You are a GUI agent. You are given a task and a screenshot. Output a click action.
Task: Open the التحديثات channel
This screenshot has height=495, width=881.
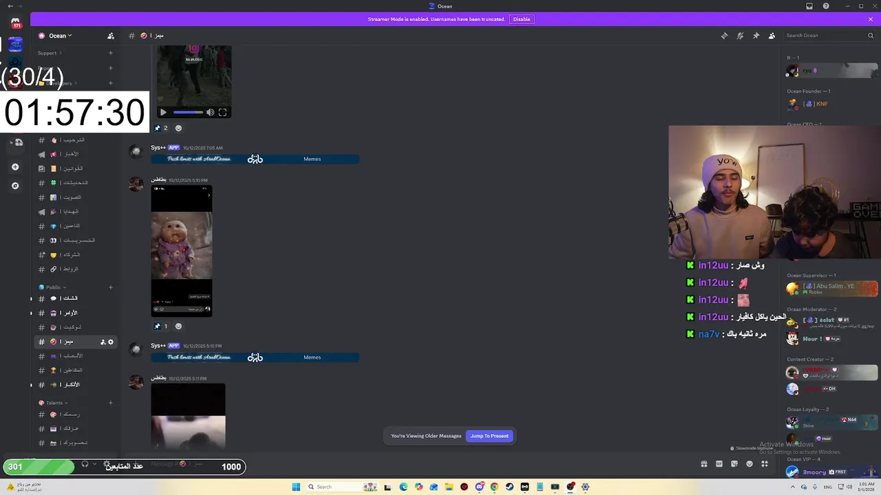[x=76, y=183]
